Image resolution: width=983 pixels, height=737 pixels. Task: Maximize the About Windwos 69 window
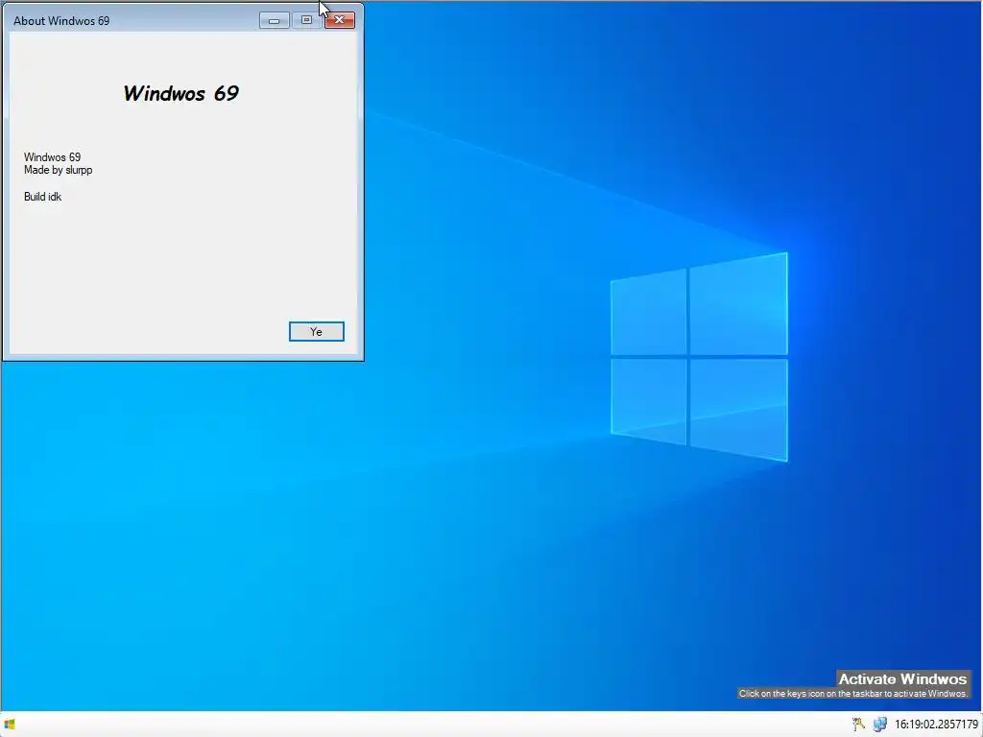(x=306, y=20)
